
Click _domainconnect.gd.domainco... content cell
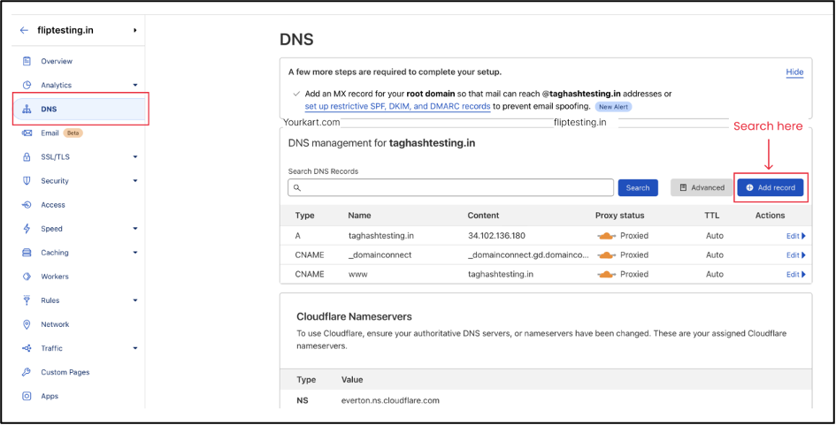tap(528, 254)
